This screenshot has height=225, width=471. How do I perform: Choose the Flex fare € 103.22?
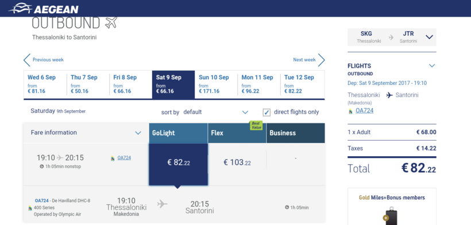coord(237,162)
